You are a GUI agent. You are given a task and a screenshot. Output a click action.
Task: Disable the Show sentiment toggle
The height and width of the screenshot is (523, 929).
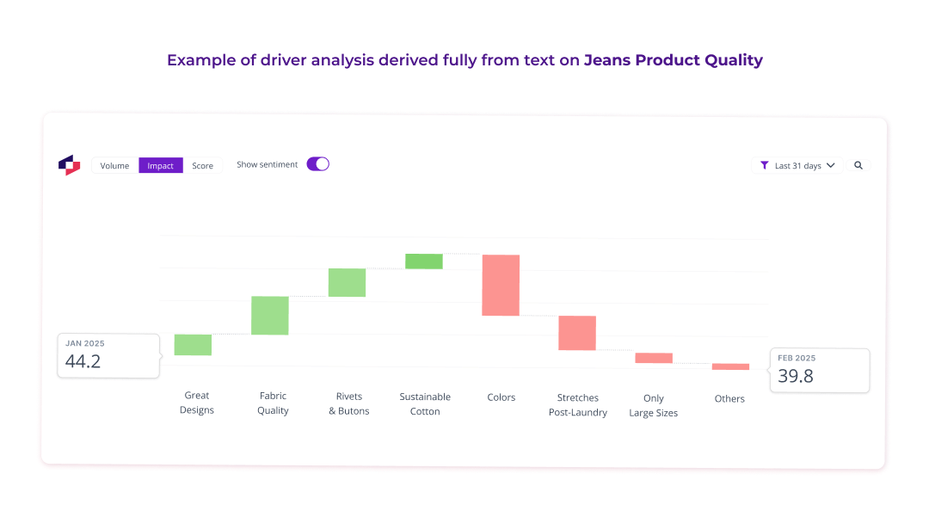point(317,163)
